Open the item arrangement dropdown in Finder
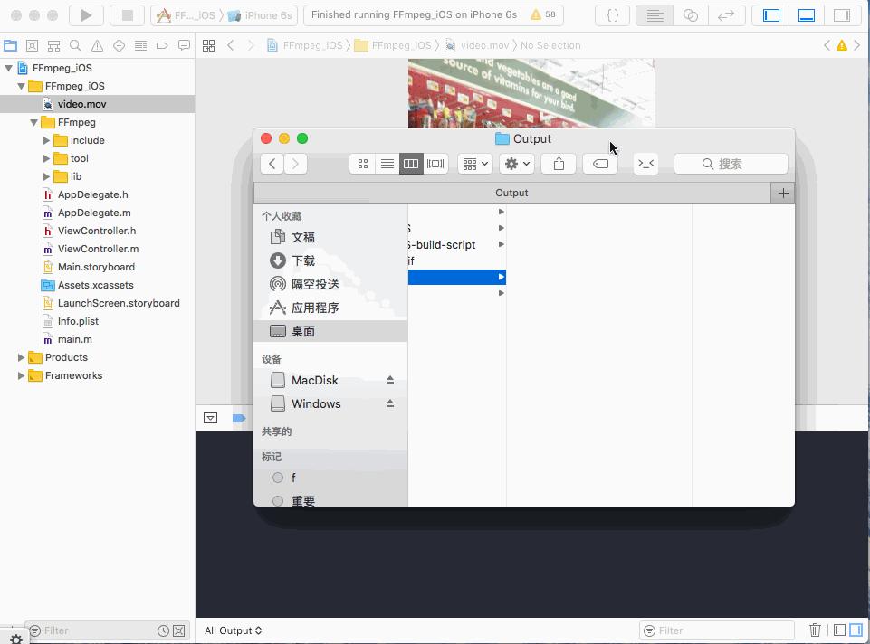 [x=473, y=164]
